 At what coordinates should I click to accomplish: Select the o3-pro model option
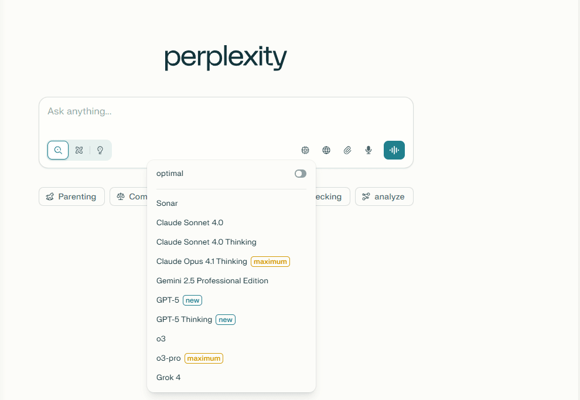click(169, 358)
